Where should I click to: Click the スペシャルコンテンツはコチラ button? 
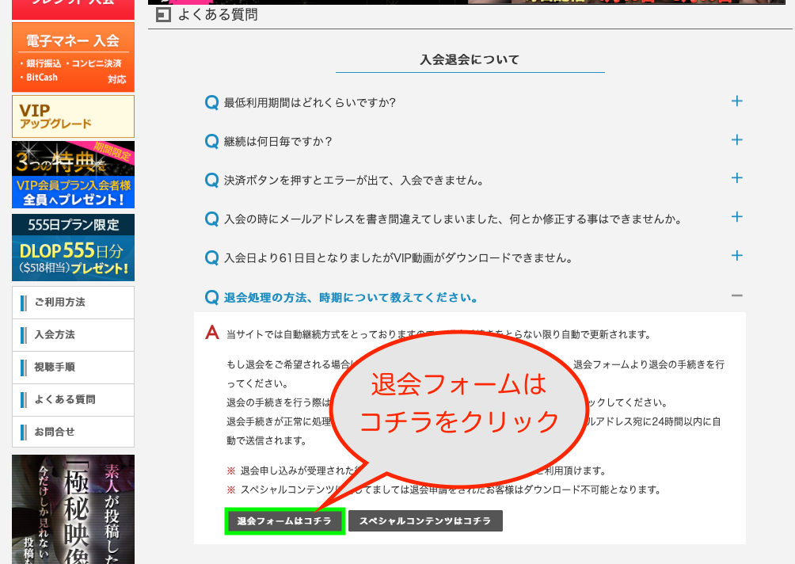point(425,521)
